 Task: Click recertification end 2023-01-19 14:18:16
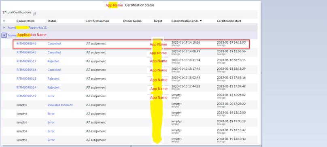click(x=186, y=43)
